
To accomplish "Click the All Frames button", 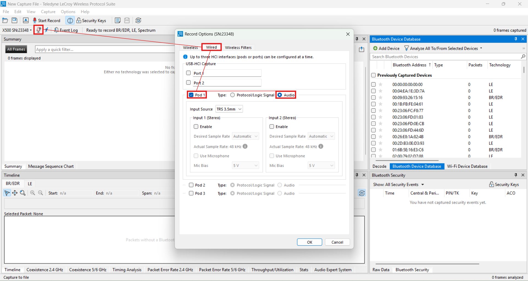I will click(16, 49).
